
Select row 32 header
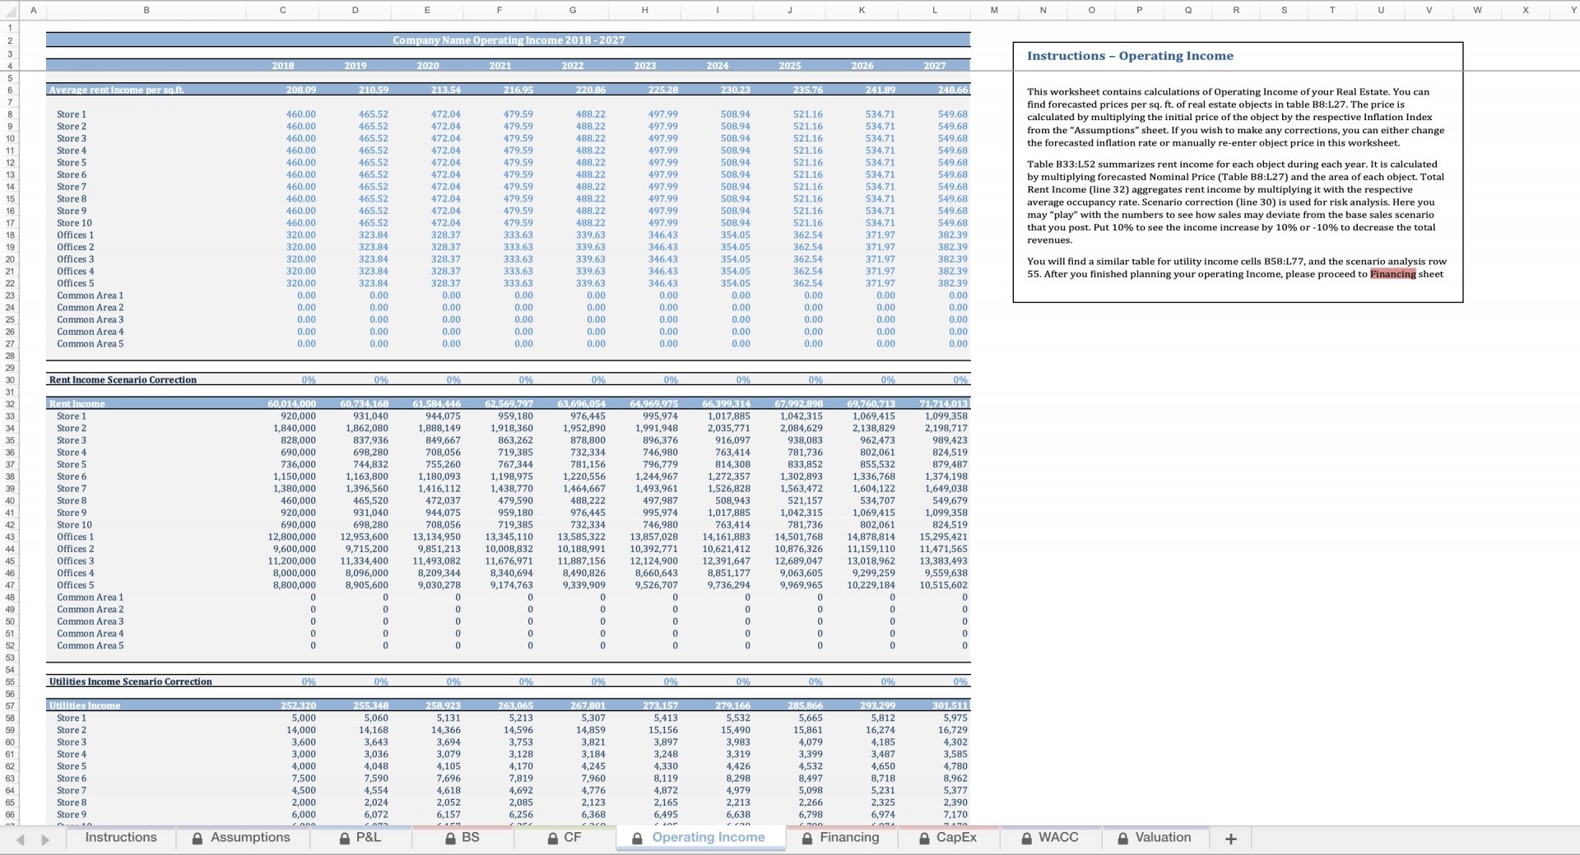click(x=10, y=404)
